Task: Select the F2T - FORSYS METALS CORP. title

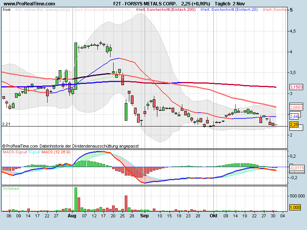Action: click(x=145, y=4)
